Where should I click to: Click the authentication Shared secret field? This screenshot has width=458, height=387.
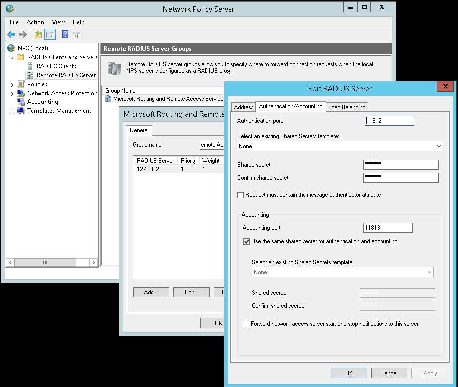[401, 164]
